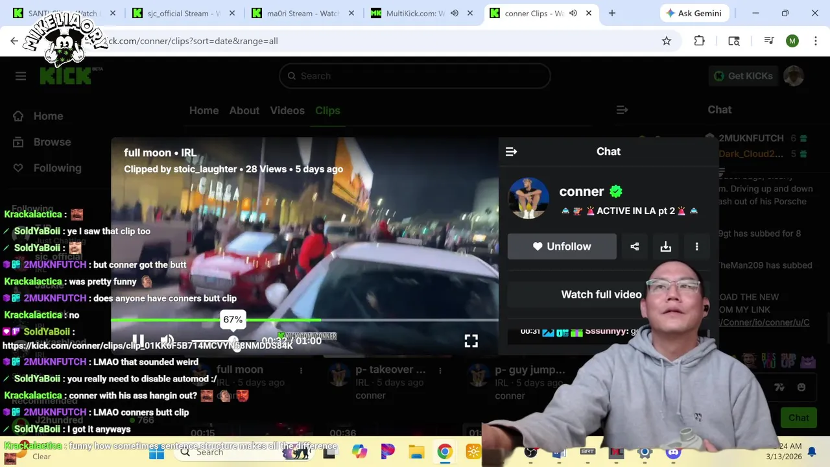Open the emoji picker in chat input

[x=801, y=387]
